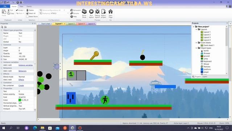Image resolution: width=232 pixels, height=131 pixels.
Task: Click the categorized sort icon in Properties
Action: [x=2, y=27]
